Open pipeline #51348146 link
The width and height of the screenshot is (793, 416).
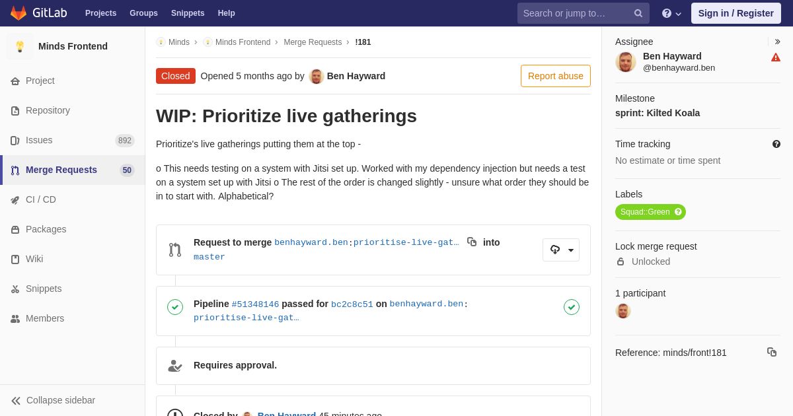pos(255,304)
